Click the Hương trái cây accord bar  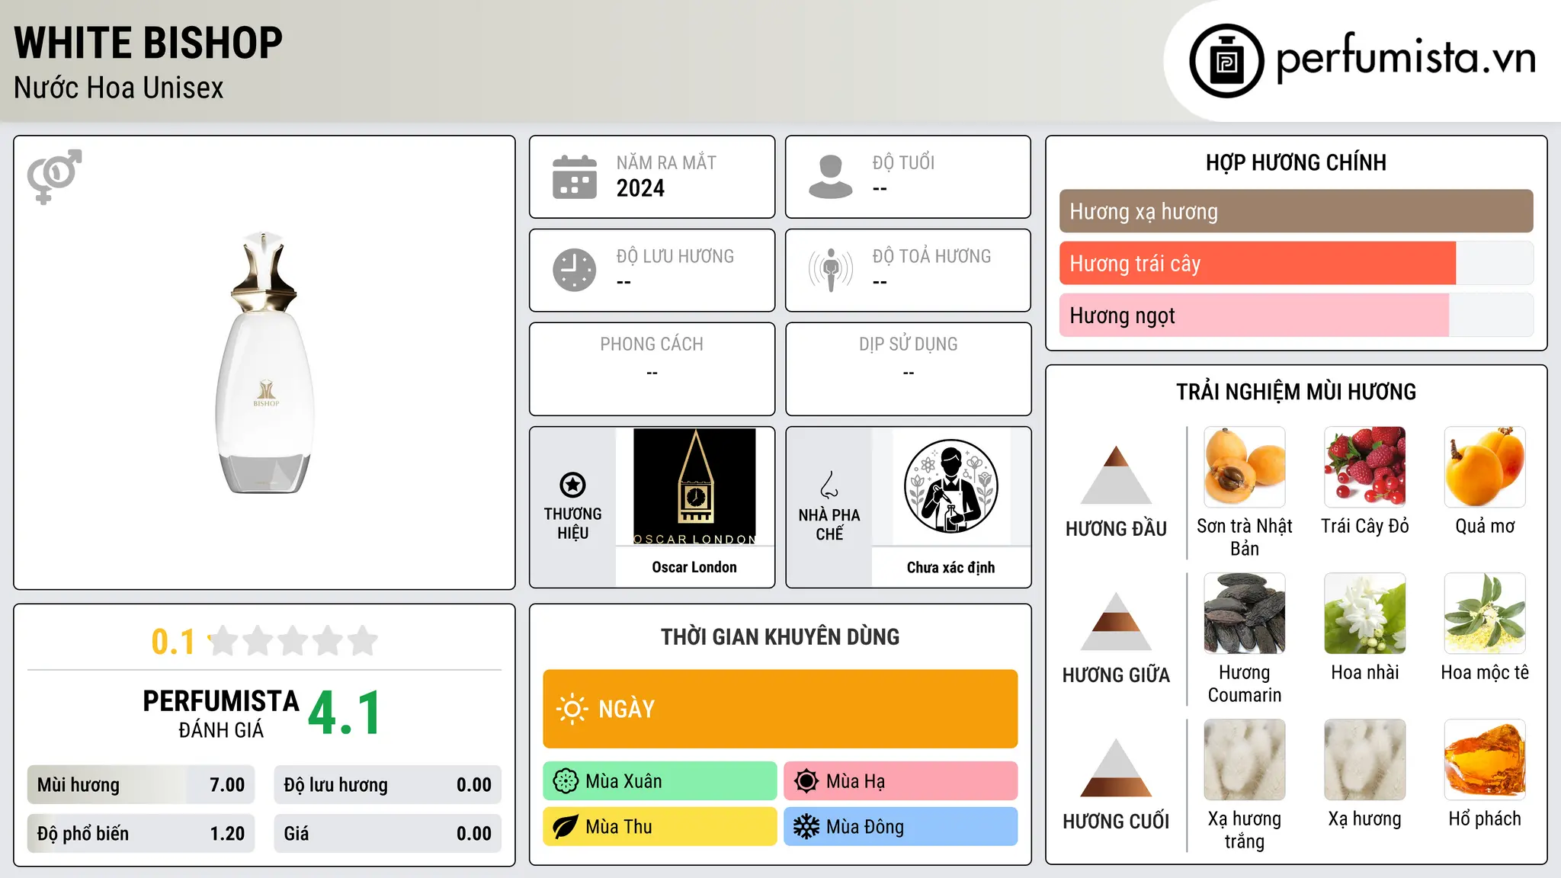(x=1296, y=263)
